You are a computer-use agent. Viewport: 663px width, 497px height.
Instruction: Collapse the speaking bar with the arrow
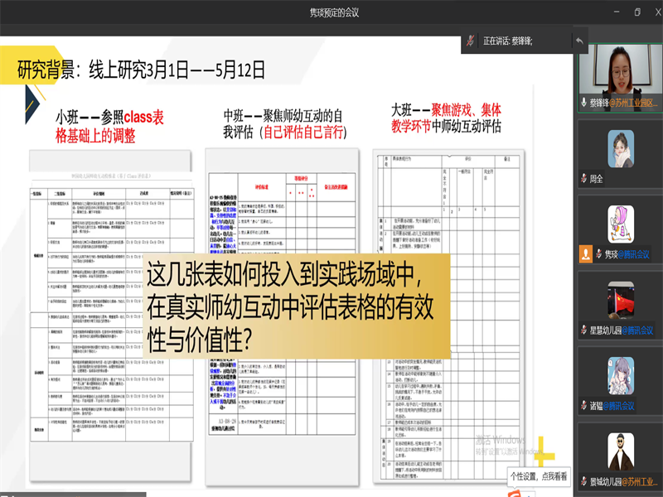tap(578, 41)
